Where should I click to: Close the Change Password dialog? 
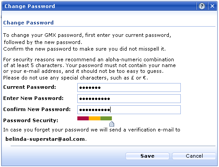coord(212,6)
